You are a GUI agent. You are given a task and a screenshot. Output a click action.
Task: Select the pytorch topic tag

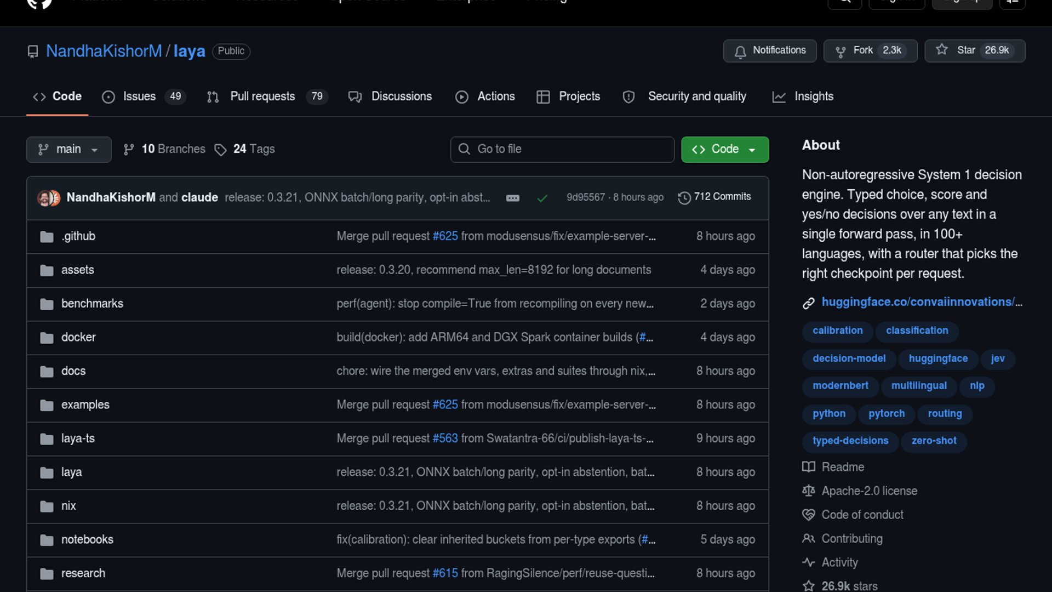coord(887,414)
